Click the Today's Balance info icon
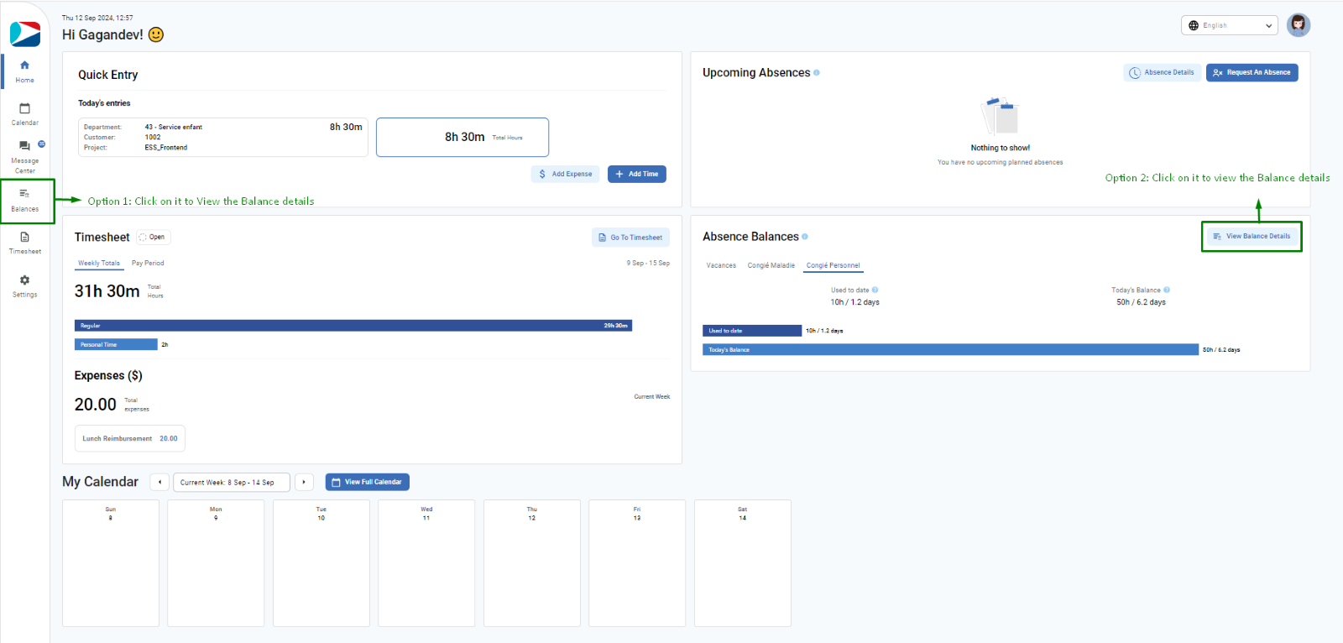Viewport: 1343px width, 643px height. tap(1167, 290)
